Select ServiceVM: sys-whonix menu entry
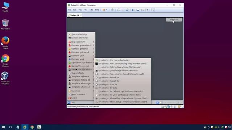 81,70
